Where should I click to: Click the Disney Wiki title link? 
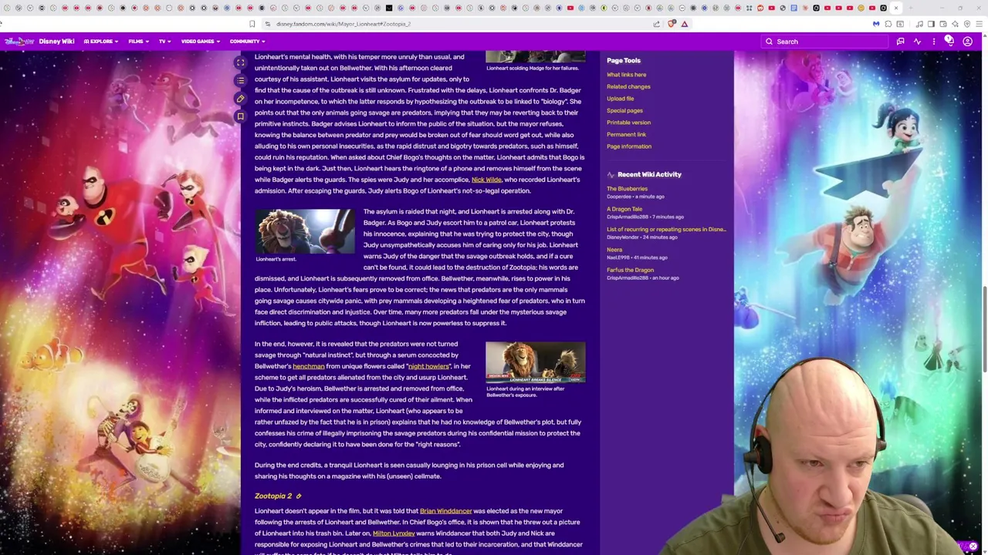pos(56,42)
